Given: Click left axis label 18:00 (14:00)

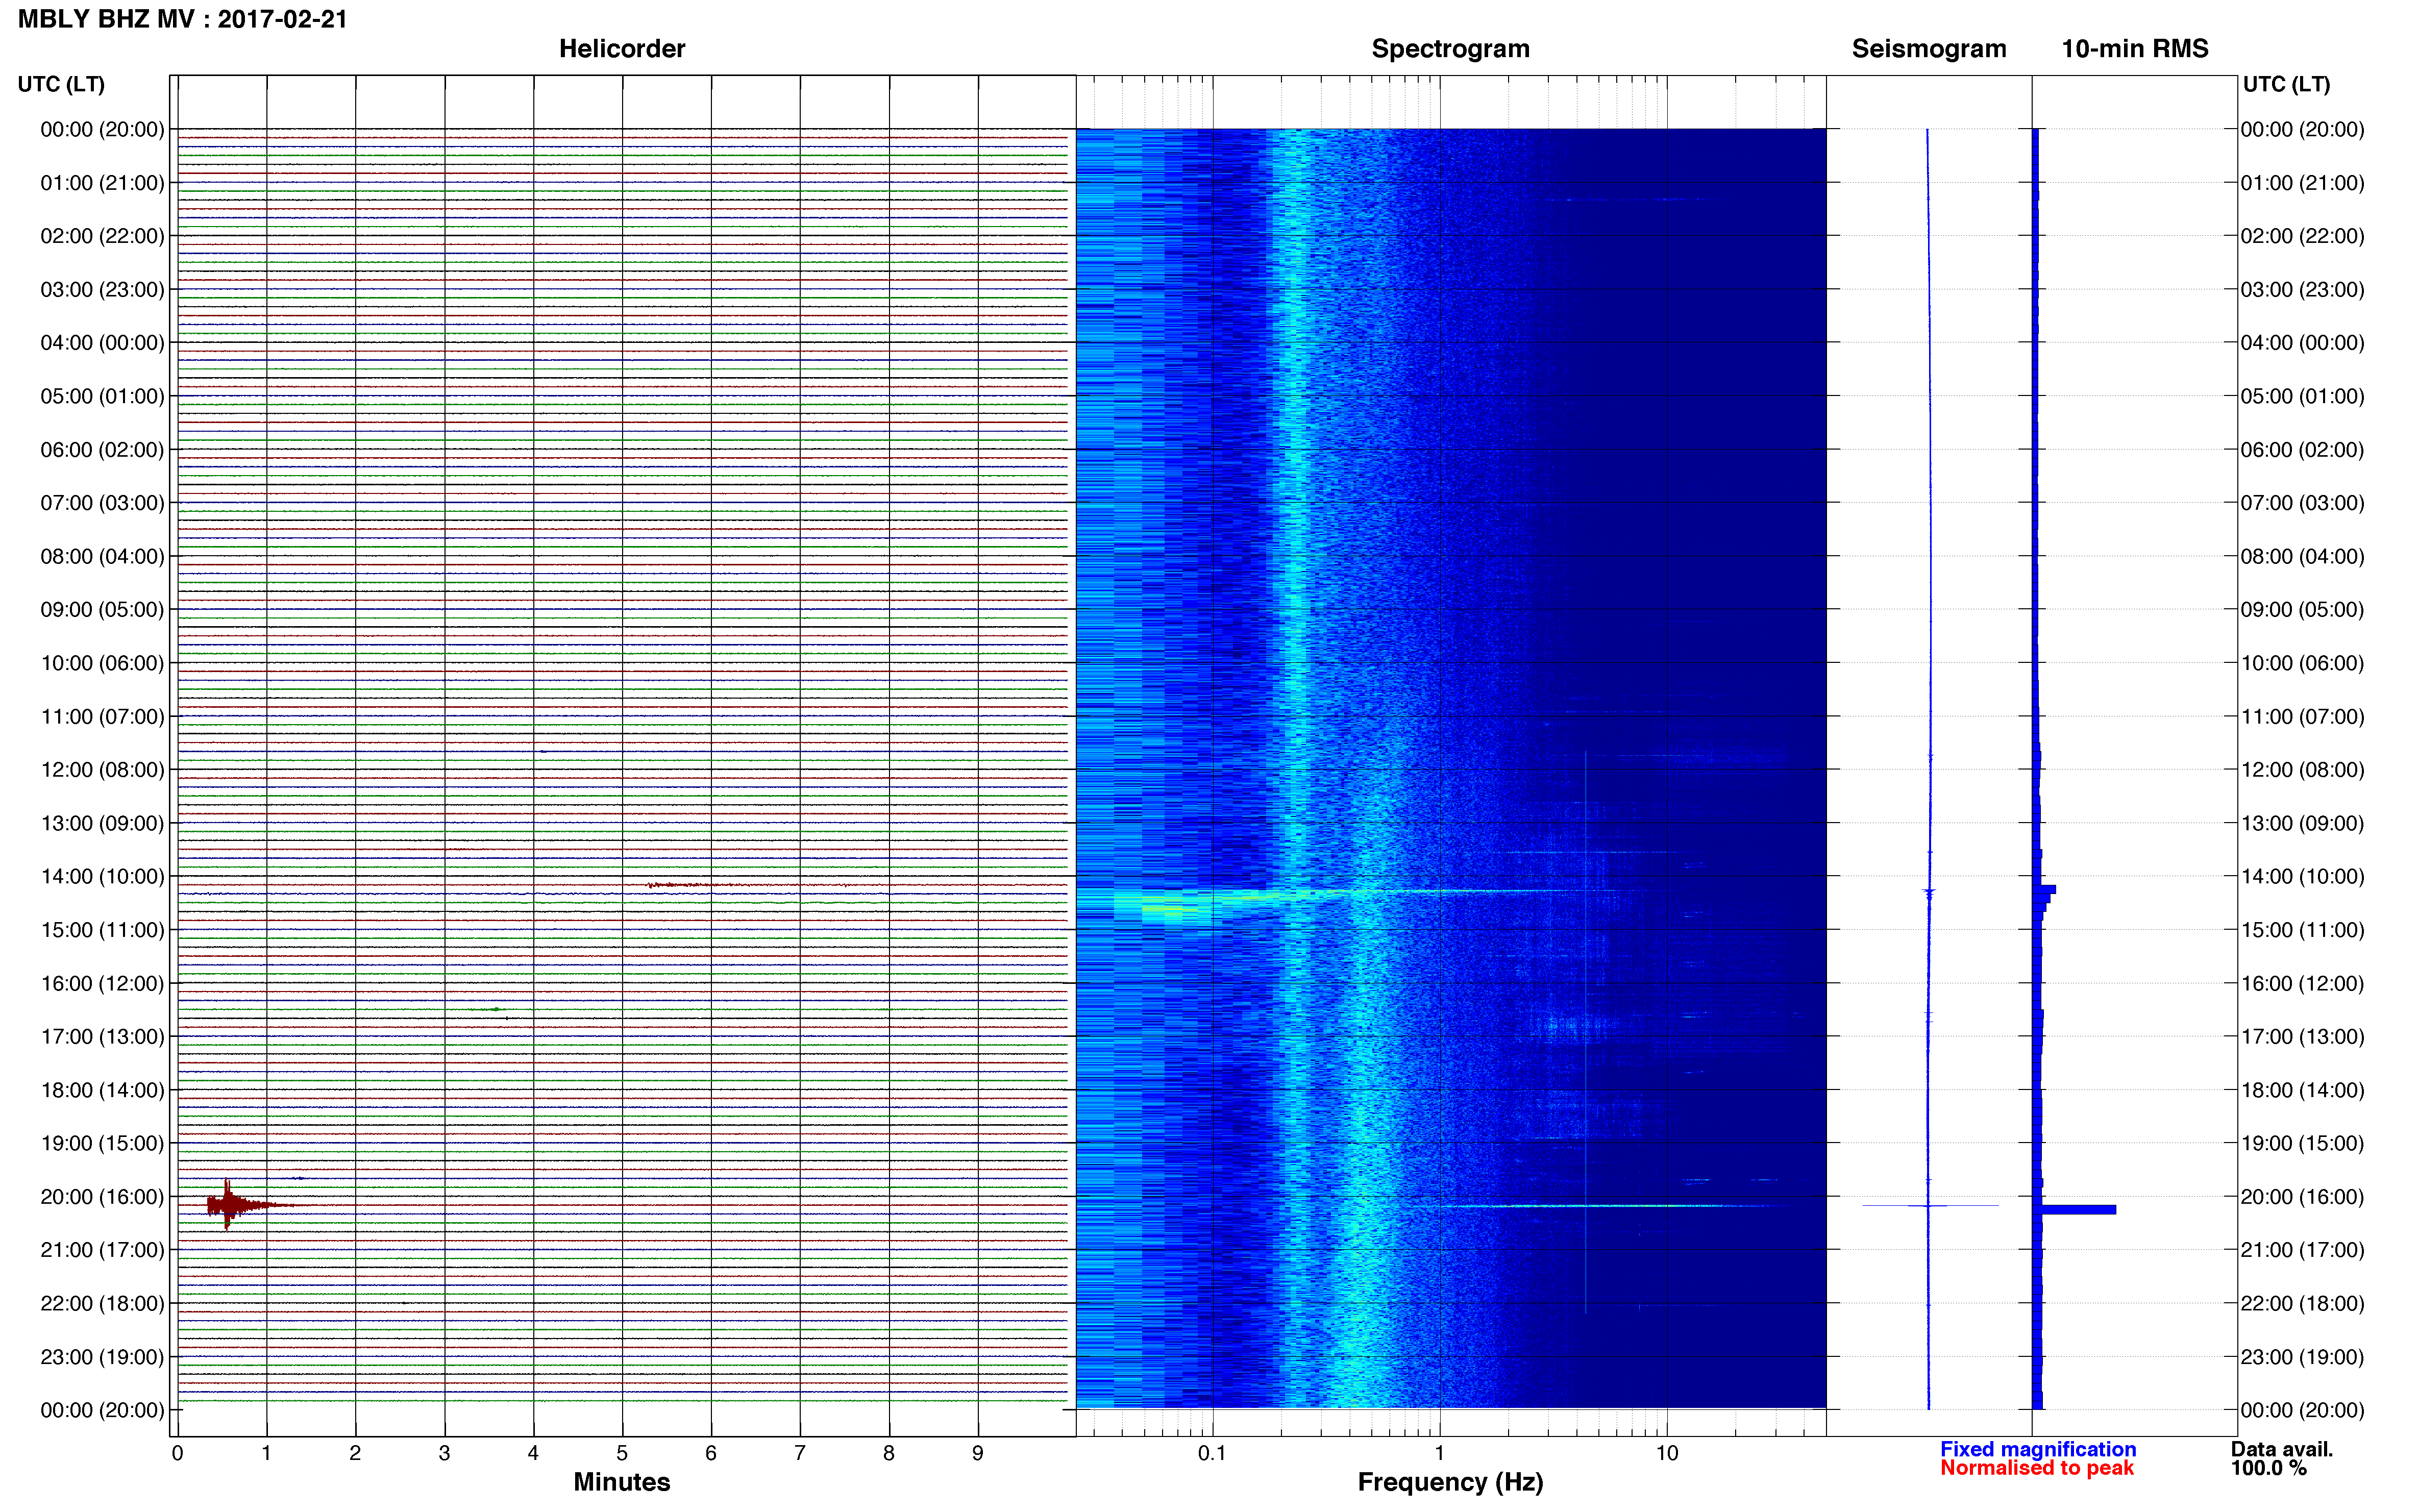Looking at the screenshot, I should pos(102,1090).
